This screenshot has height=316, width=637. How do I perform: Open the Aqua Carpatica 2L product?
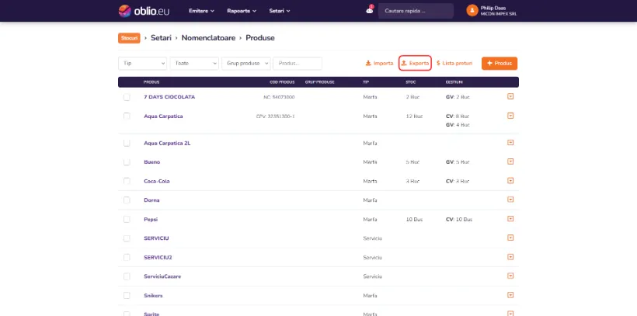pyautogui.click(x=167, y=143)
